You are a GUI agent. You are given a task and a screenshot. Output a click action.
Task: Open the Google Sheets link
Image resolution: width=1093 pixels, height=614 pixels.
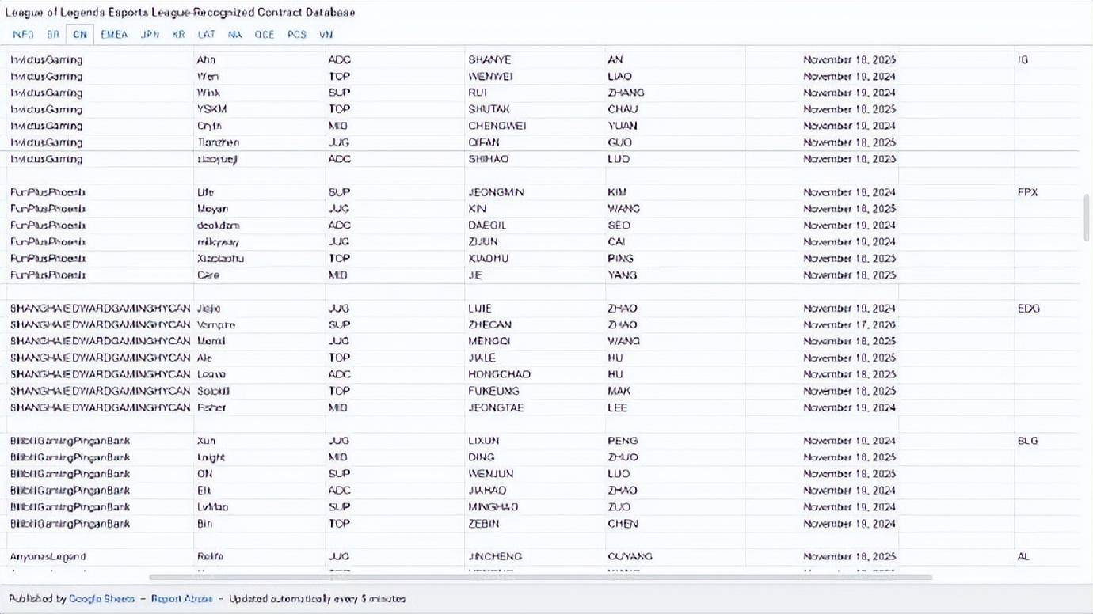tap(102, 599)
